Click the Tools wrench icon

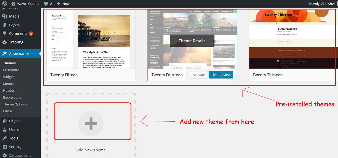pyautogui.click(x=5, y=138)
